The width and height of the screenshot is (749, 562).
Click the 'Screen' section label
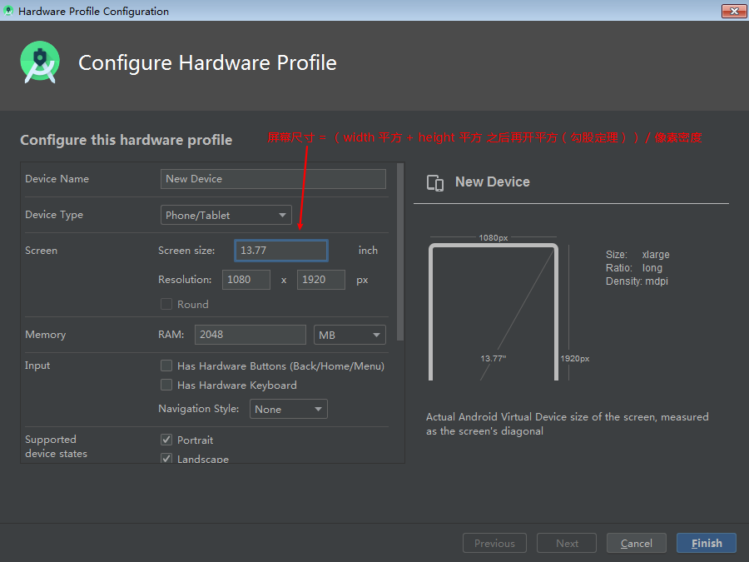[x=41, y=251]
